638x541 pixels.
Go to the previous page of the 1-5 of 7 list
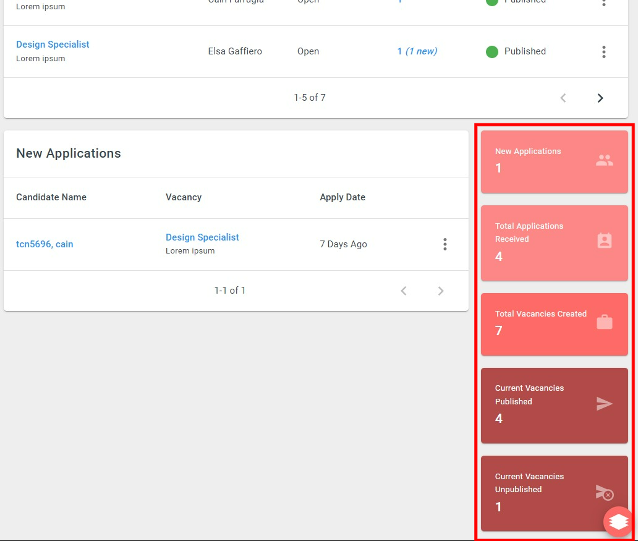pos(563,98)
